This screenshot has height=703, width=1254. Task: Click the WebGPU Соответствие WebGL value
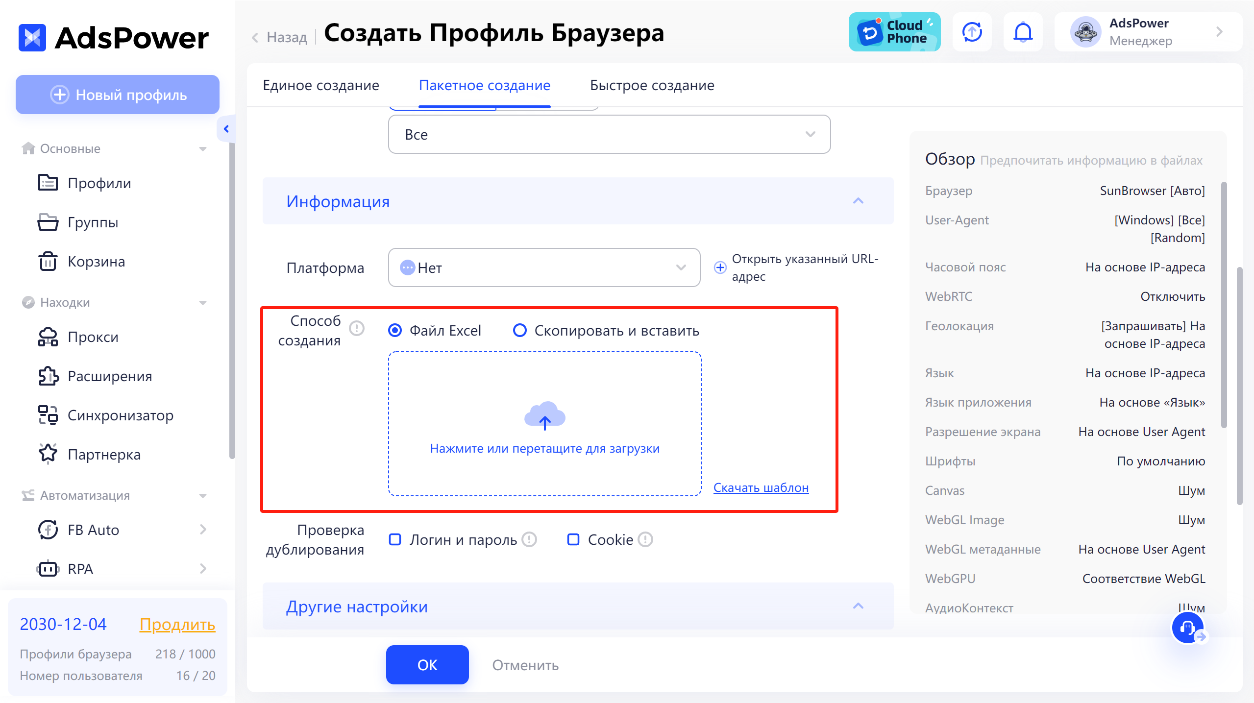tap(1144, 579)
